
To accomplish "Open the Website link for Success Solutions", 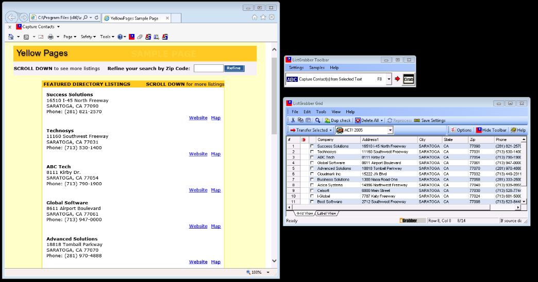I will 198,118.
